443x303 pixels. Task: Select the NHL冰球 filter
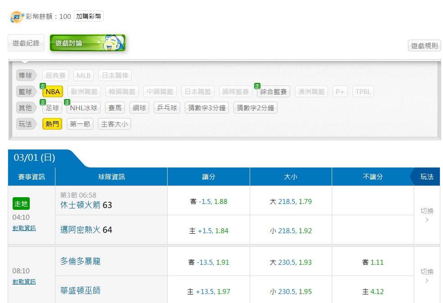pos(84,108)
